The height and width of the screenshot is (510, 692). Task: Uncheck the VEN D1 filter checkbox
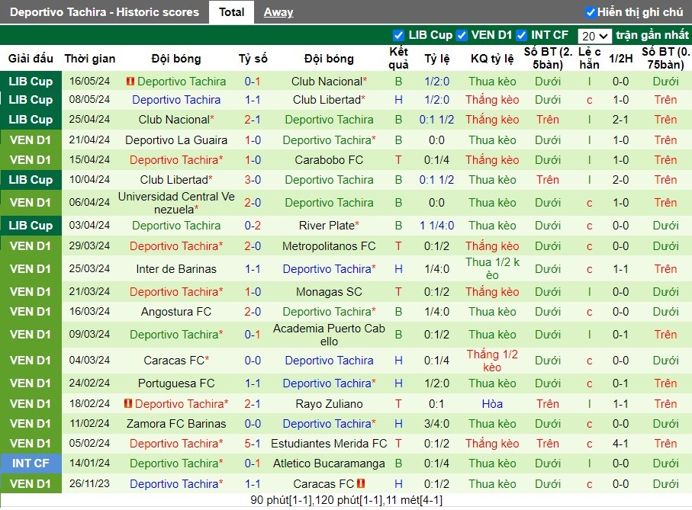462,35
